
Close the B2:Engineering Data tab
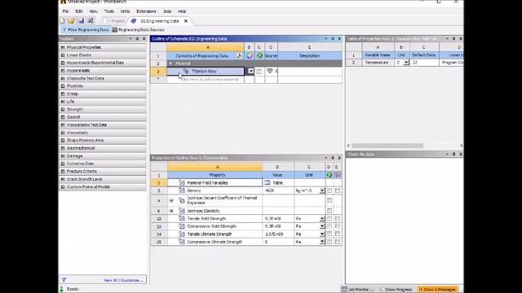(186, 21)
